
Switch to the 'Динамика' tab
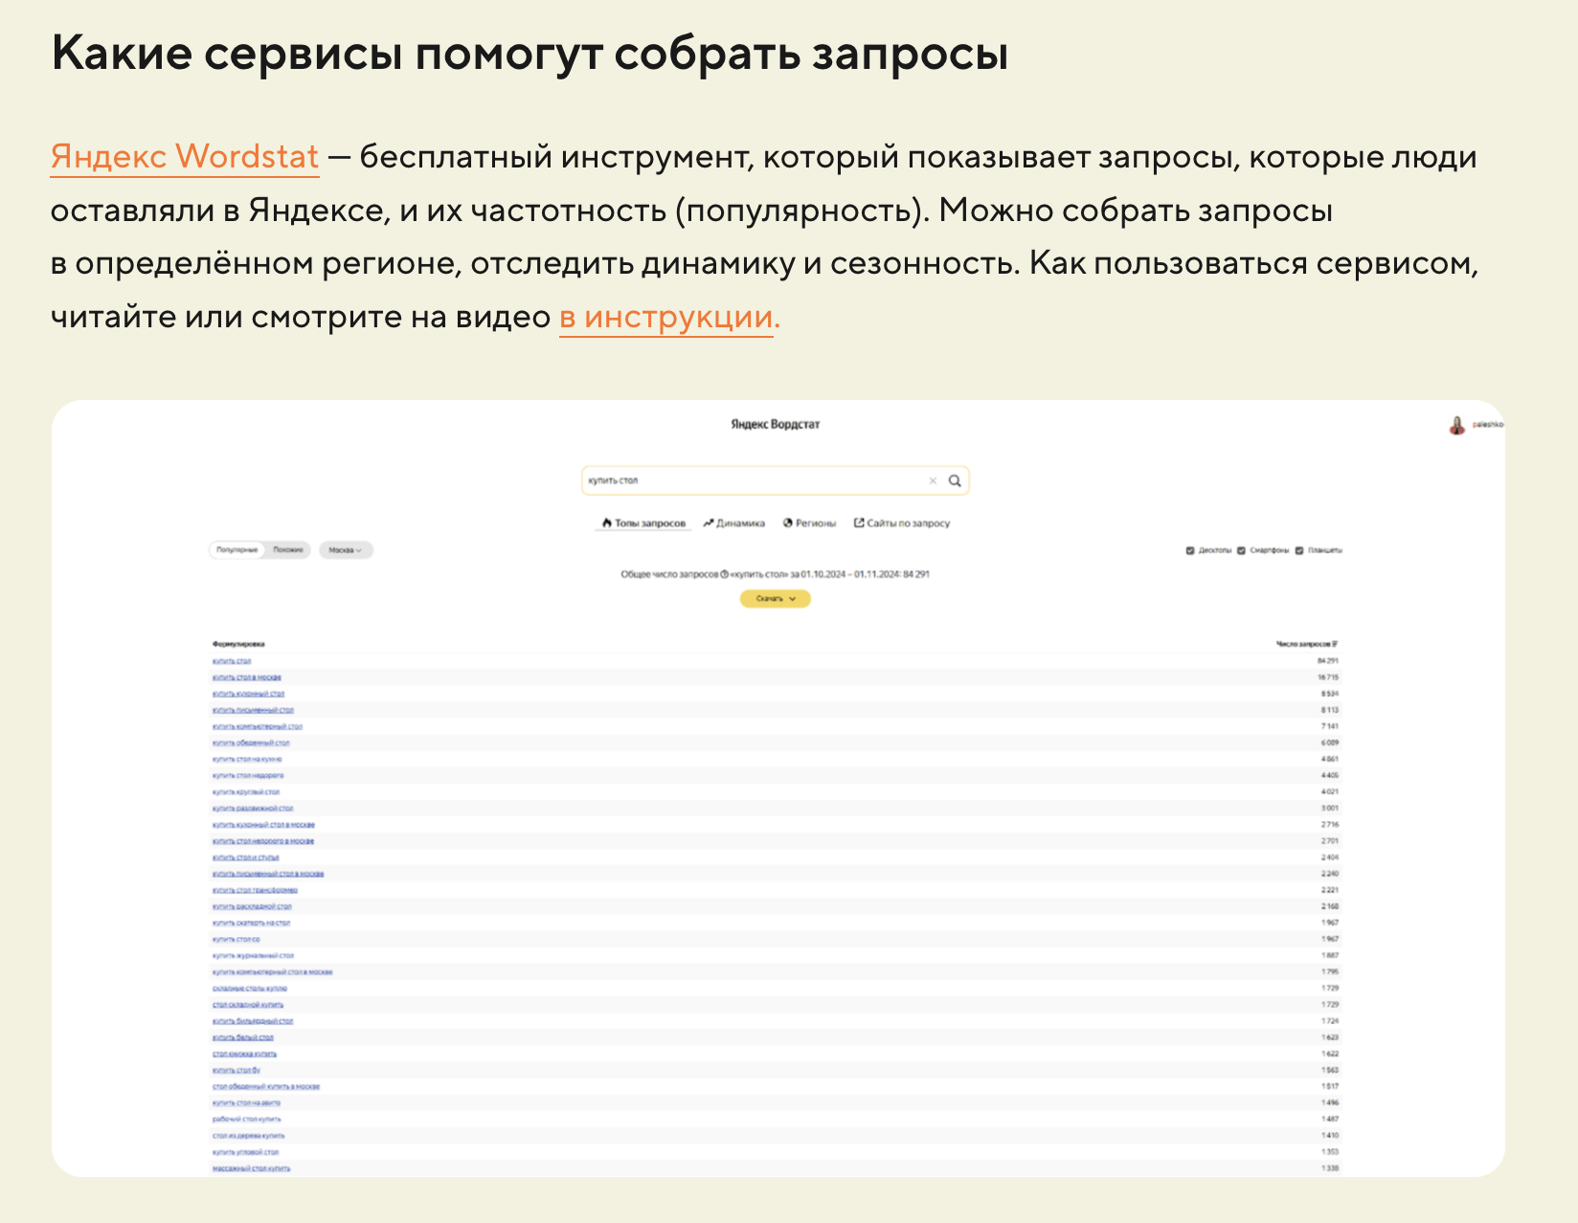click(x=733, y=523)
